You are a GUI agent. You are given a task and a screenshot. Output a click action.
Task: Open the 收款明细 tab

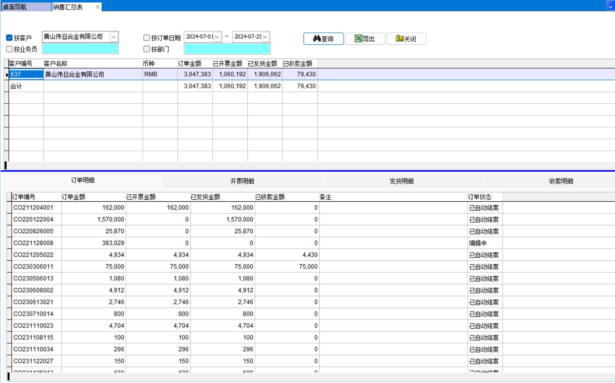(561, 181)
